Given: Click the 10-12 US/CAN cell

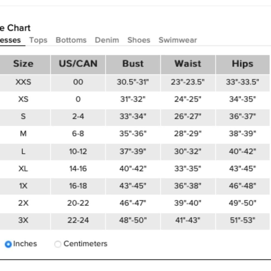Looking at the screenshot, I should click(78, 151).
